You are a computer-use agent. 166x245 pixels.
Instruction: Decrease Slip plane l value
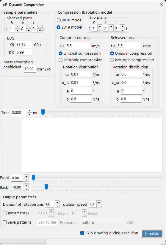tap(123, 30)
